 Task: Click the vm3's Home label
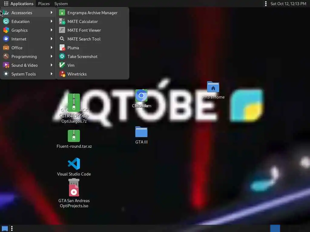213,97
